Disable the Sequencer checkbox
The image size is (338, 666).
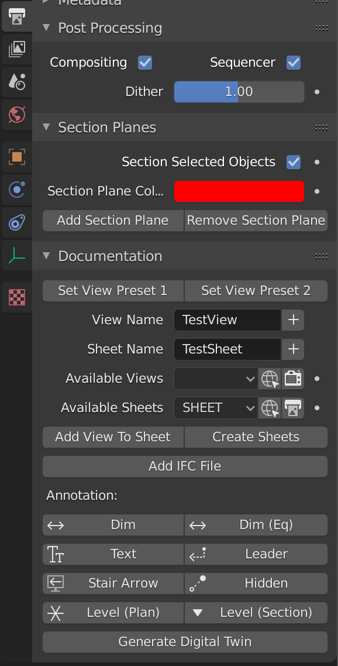(x=293, y=62)
